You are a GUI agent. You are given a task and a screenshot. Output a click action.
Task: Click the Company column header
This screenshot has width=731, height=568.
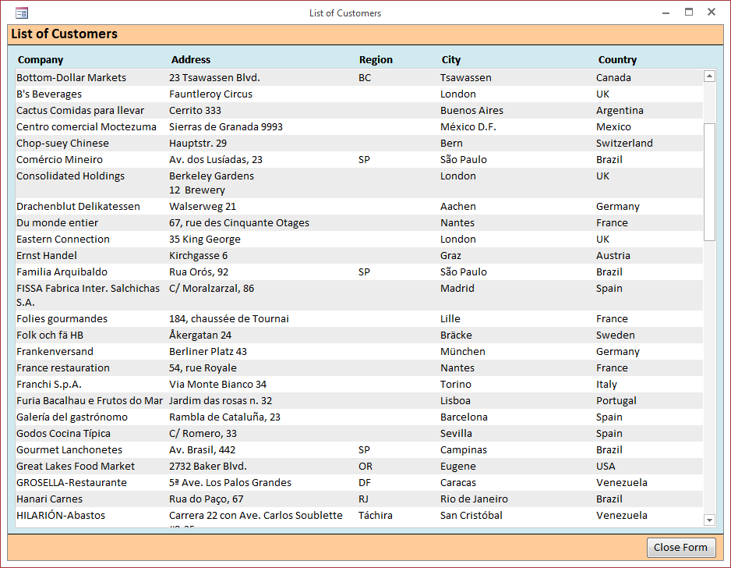pyautogui.click(x=41, y=60)
